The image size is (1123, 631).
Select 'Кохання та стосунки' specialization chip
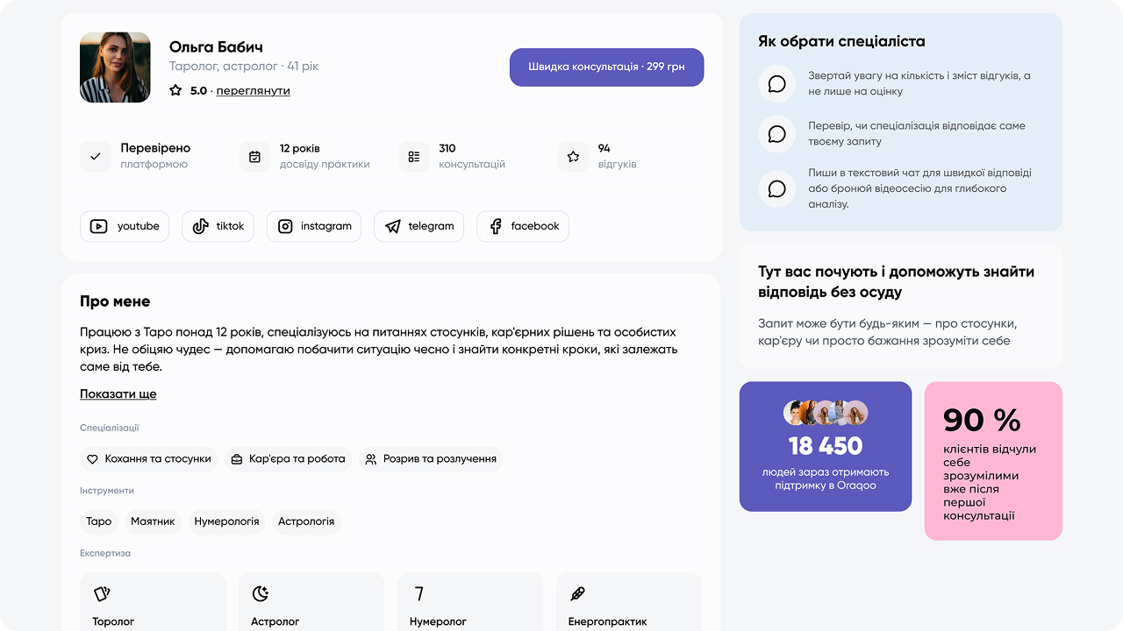149,458
